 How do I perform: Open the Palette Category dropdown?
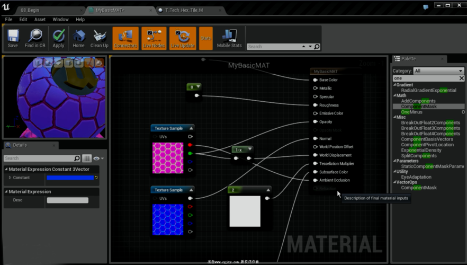438,70
